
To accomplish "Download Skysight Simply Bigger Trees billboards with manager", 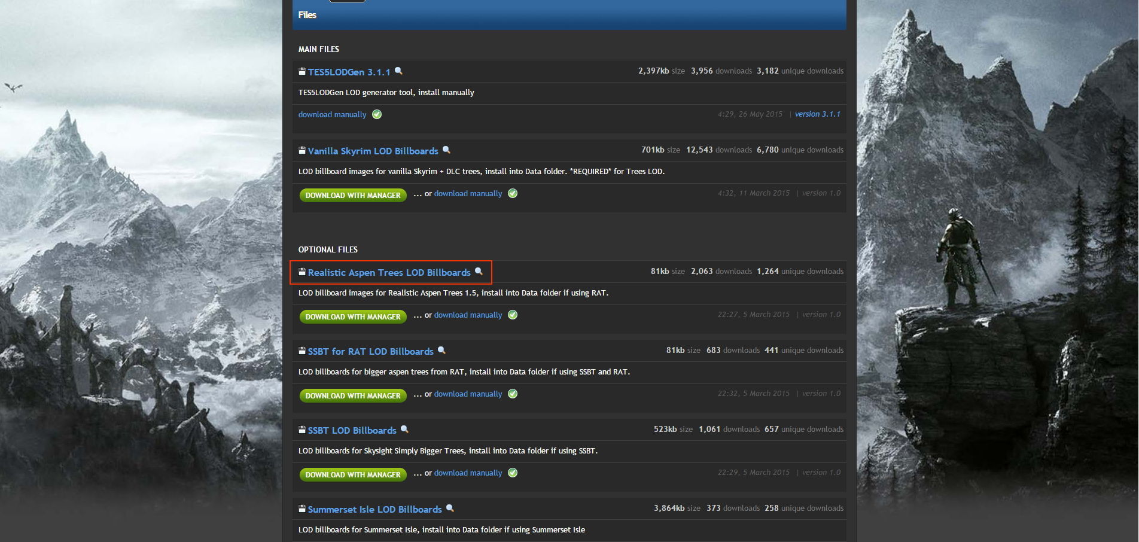I will (353, 474).
